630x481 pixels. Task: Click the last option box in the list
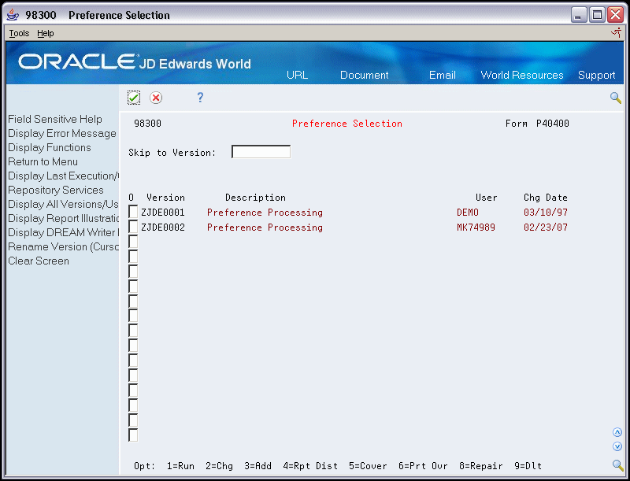click(x=133, y=435)
